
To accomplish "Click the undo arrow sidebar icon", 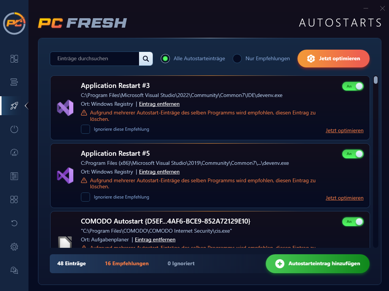I will point(14,223).
